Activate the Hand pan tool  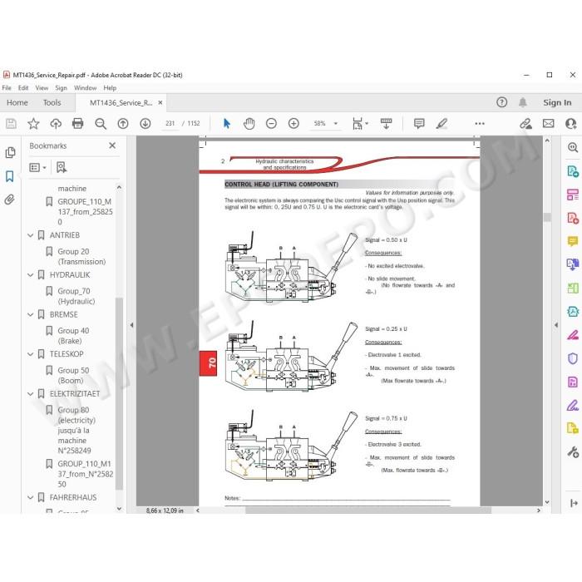[249, 123]
